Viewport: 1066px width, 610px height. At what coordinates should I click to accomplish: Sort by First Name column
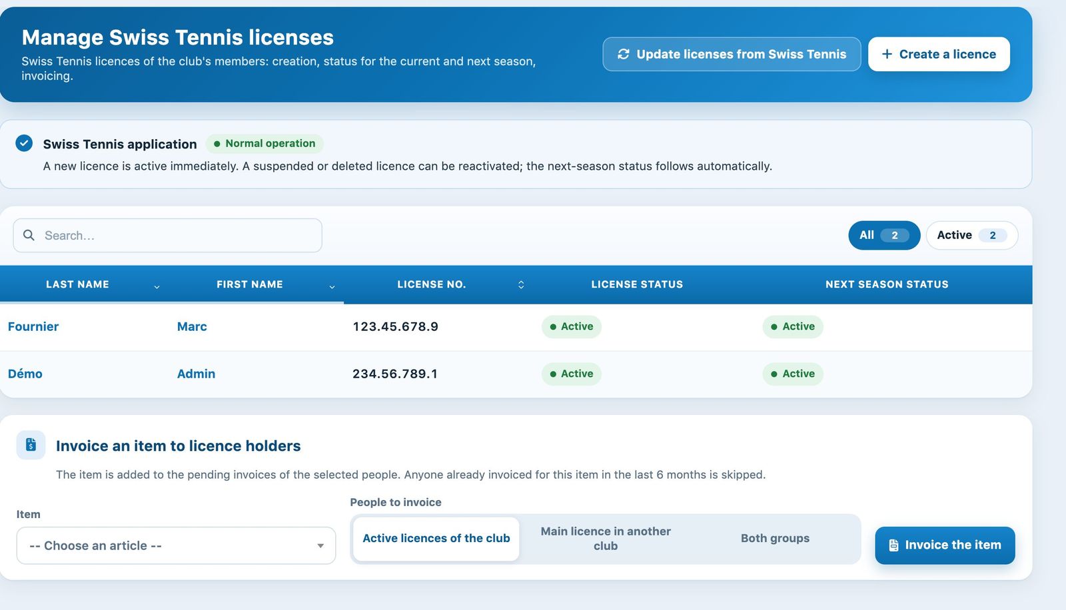257,284
